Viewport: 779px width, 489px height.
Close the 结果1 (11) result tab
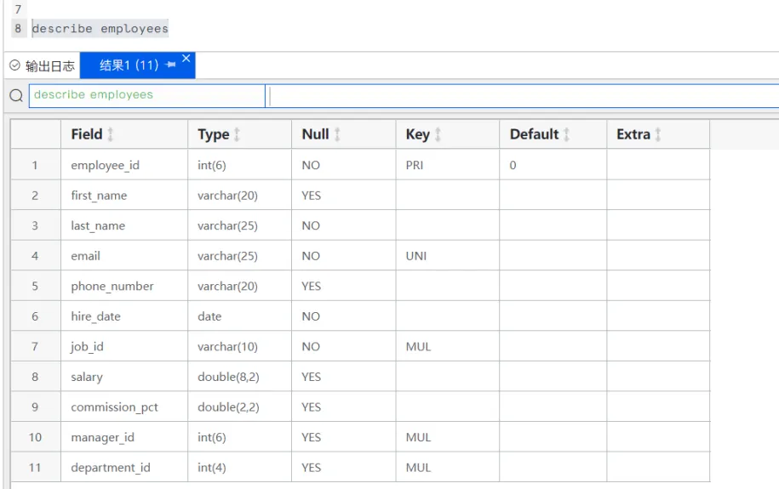point(186,59)
